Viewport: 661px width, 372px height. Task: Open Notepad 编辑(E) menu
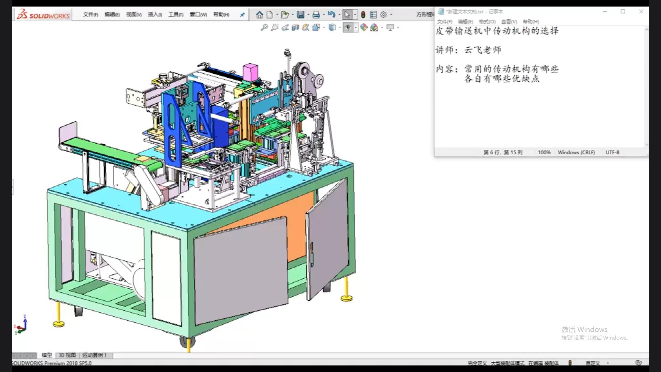465,22
